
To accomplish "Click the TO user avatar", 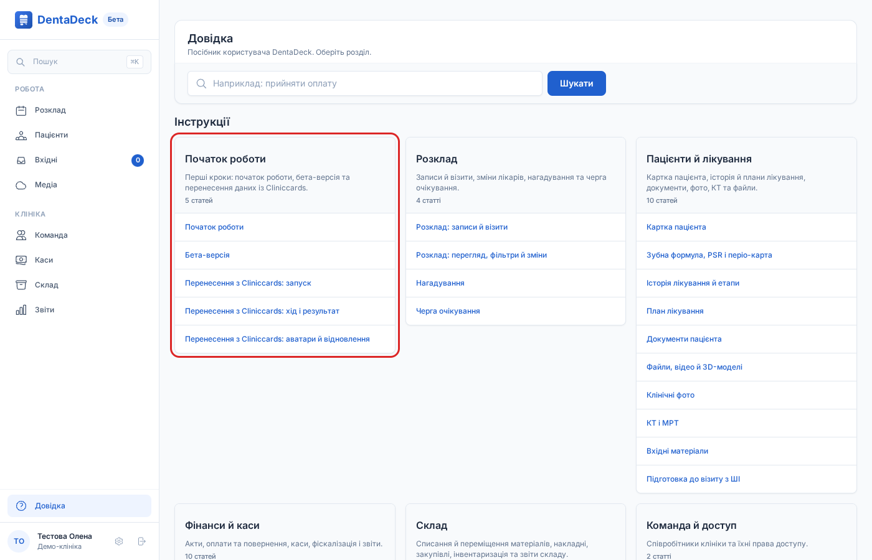I will [x=19, y=541].
